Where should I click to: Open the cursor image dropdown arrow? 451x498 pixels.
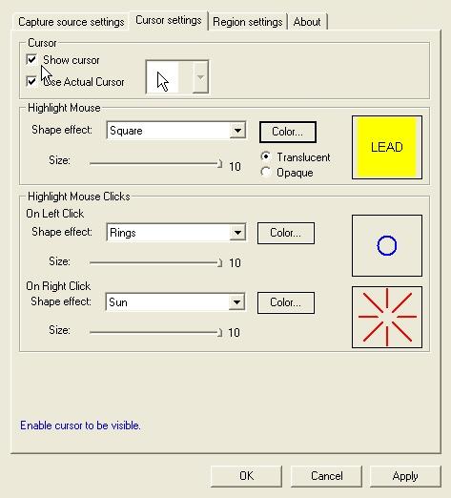point(200,77)
